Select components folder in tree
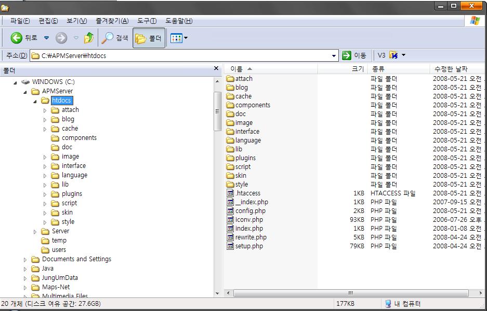Image resolution: width=487 pixels, height=311 pixels. [79, 138]
